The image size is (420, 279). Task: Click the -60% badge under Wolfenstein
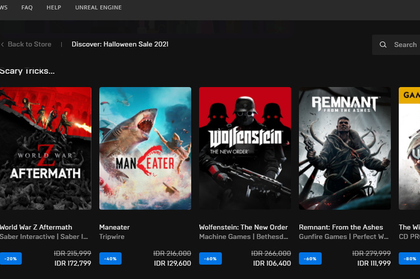pyautogui.click(x=210, y=259)
